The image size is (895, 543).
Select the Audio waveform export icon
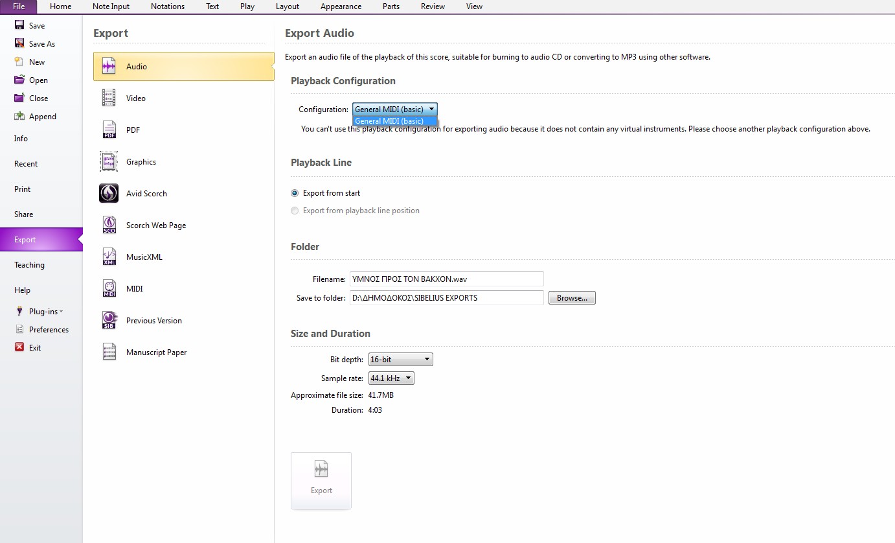[x=109, y=67]
